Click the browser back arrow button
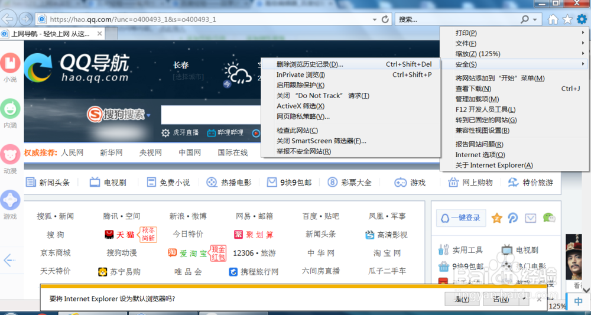The width and height of the screenshot is (591, 315). coord(8,18)
